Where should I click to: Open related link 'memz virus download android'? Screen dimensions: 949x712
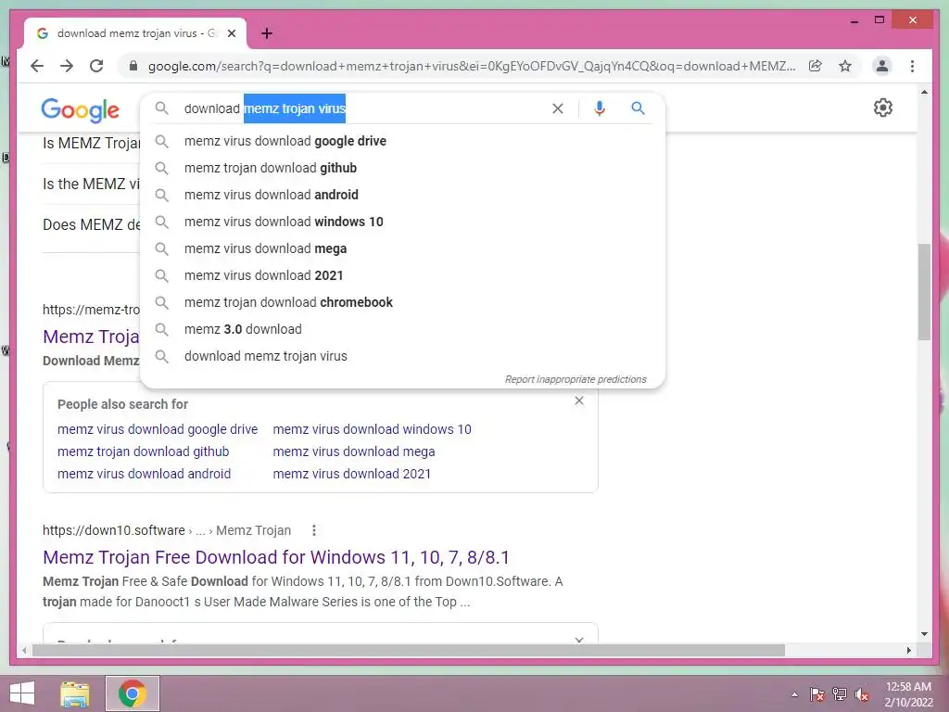(x=144, y=474)
